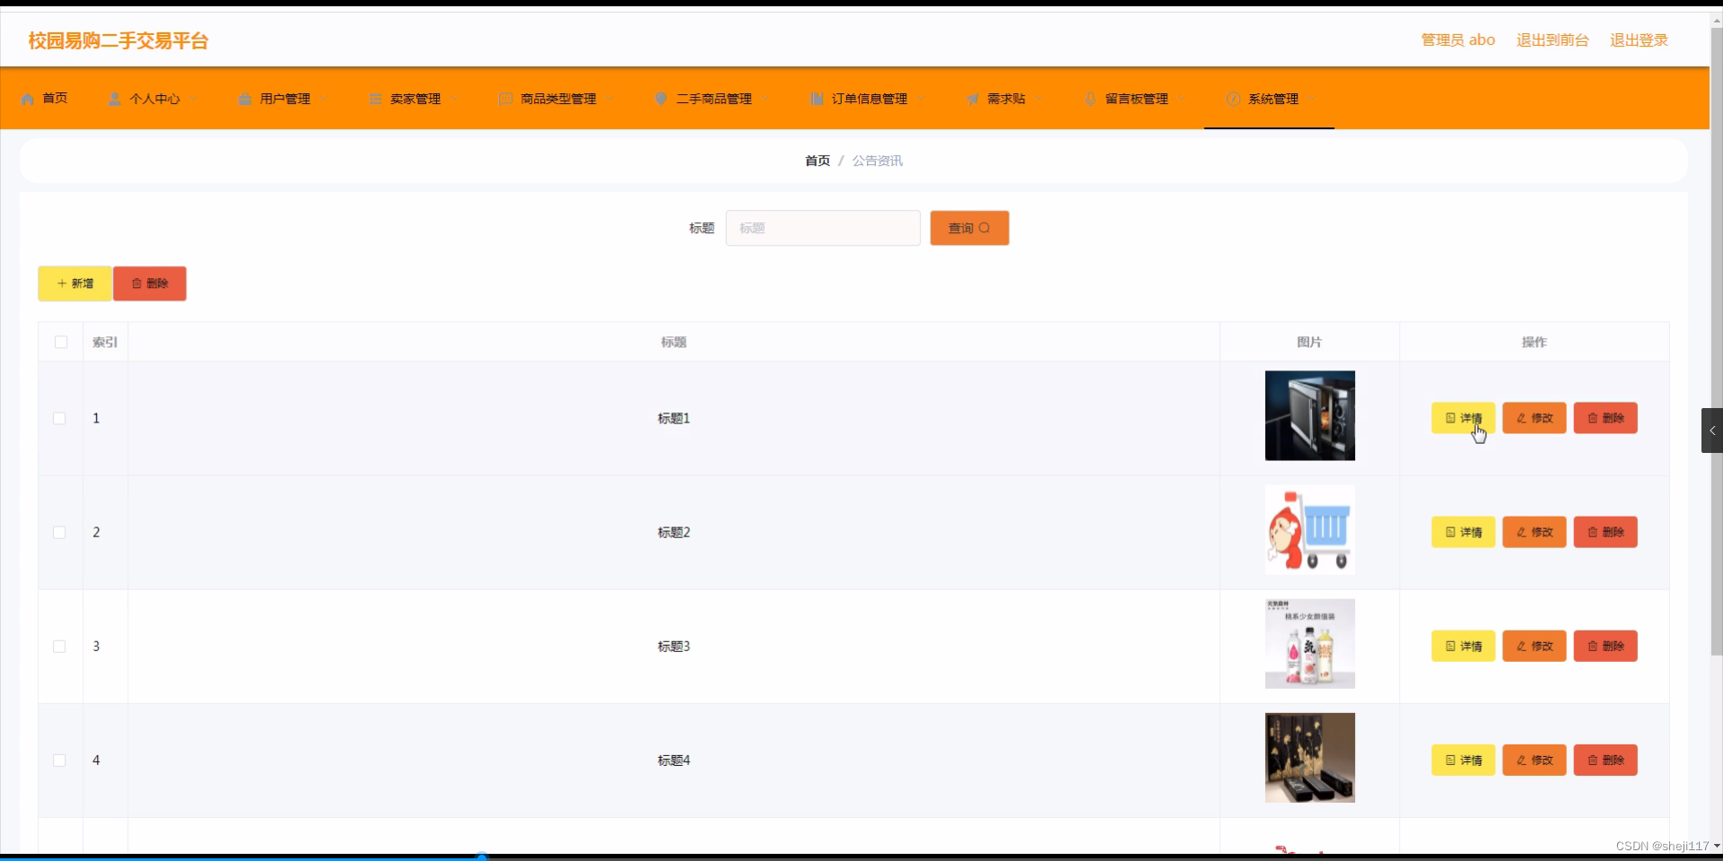
Task: Click the dark gift box thumbnail in row 4
Action: point(1310,758)
